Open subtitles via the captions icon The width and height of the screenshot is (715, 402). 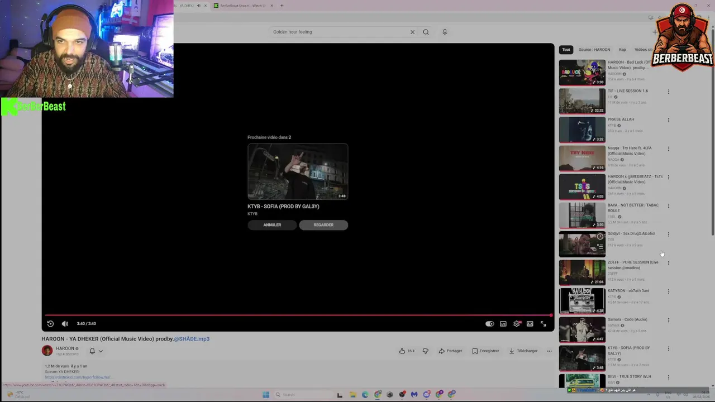pos(503,324)
